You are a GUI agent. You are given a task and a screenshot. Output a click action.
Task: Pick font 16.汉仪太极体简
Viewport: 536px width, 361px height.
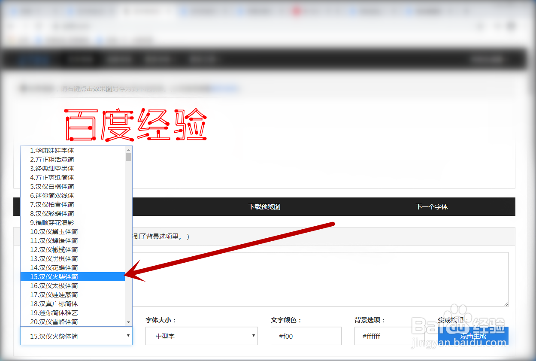pos(73,286)
